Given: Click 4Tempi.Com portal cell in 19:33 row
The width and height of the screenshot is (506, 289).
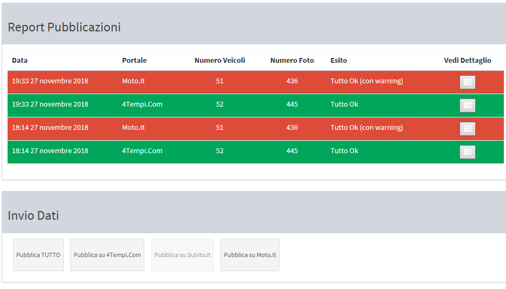Looking at the screenshot, I should pyautogui.click(x=142, y=104).
